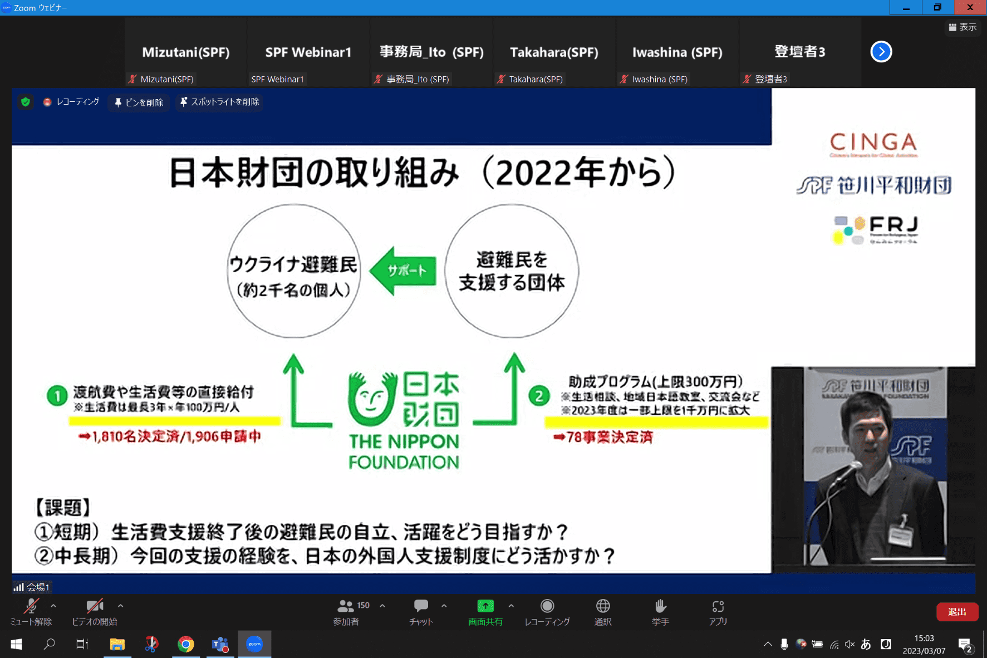Open Task View on taskbar
Screen dimensions: 987x658
tap(82, 644)
